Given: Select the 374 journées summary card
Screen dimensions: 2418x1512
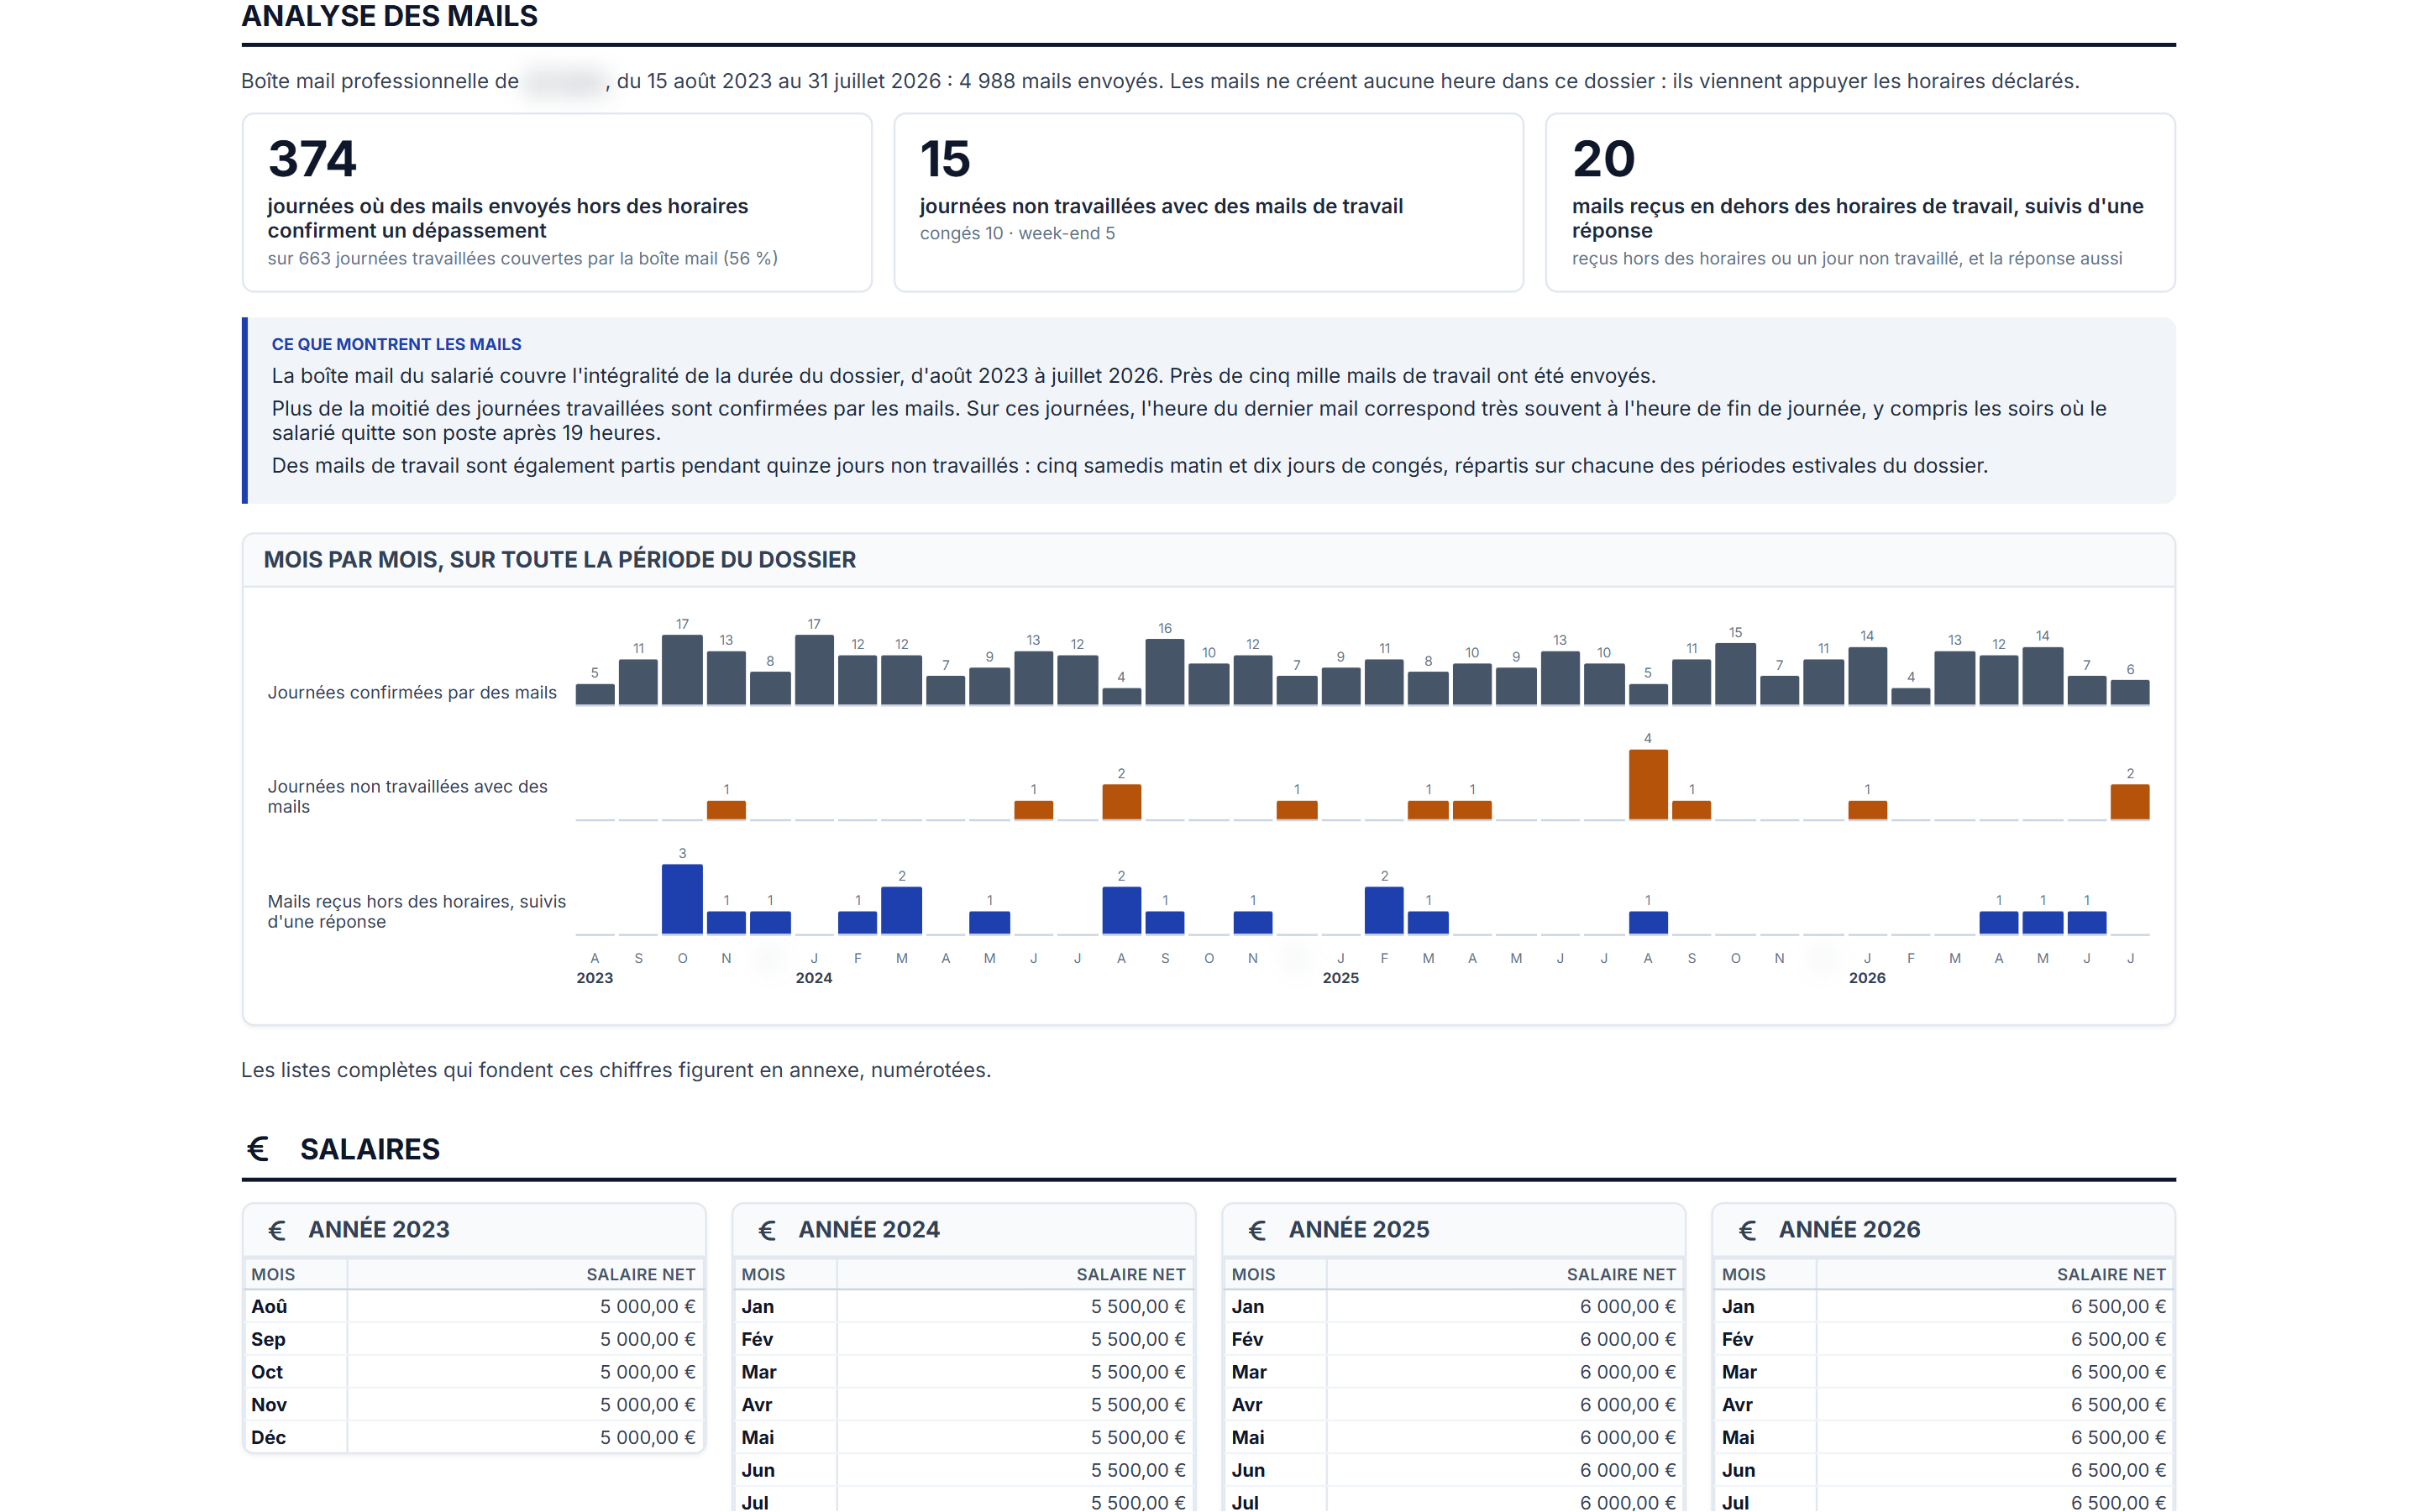Looking at the screenshot, I should click(557, 202).
